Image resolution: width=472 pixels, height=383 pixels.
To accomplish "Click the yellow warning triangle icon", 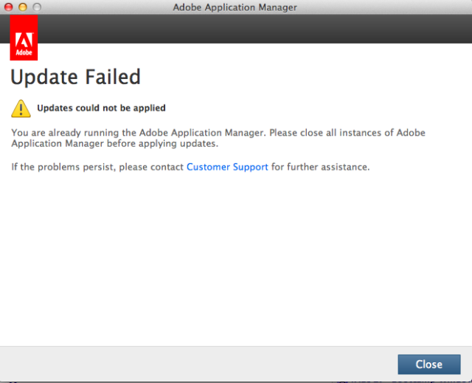I will click(x=21, y=108).
